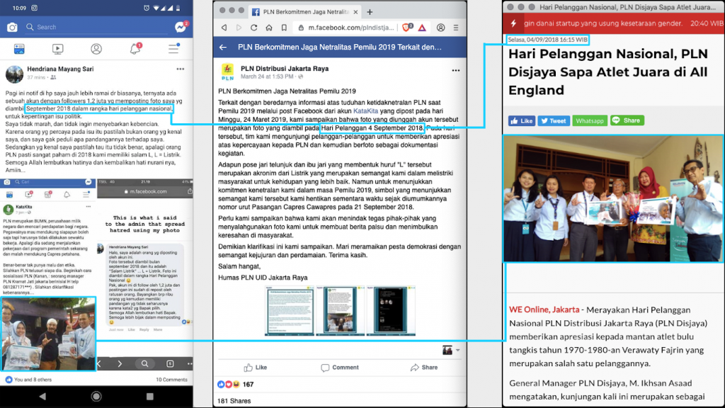The image size is (725, 408).
Task: Like the PLN Distribusi Jakarta Raya post
Action: coord(256,368)
